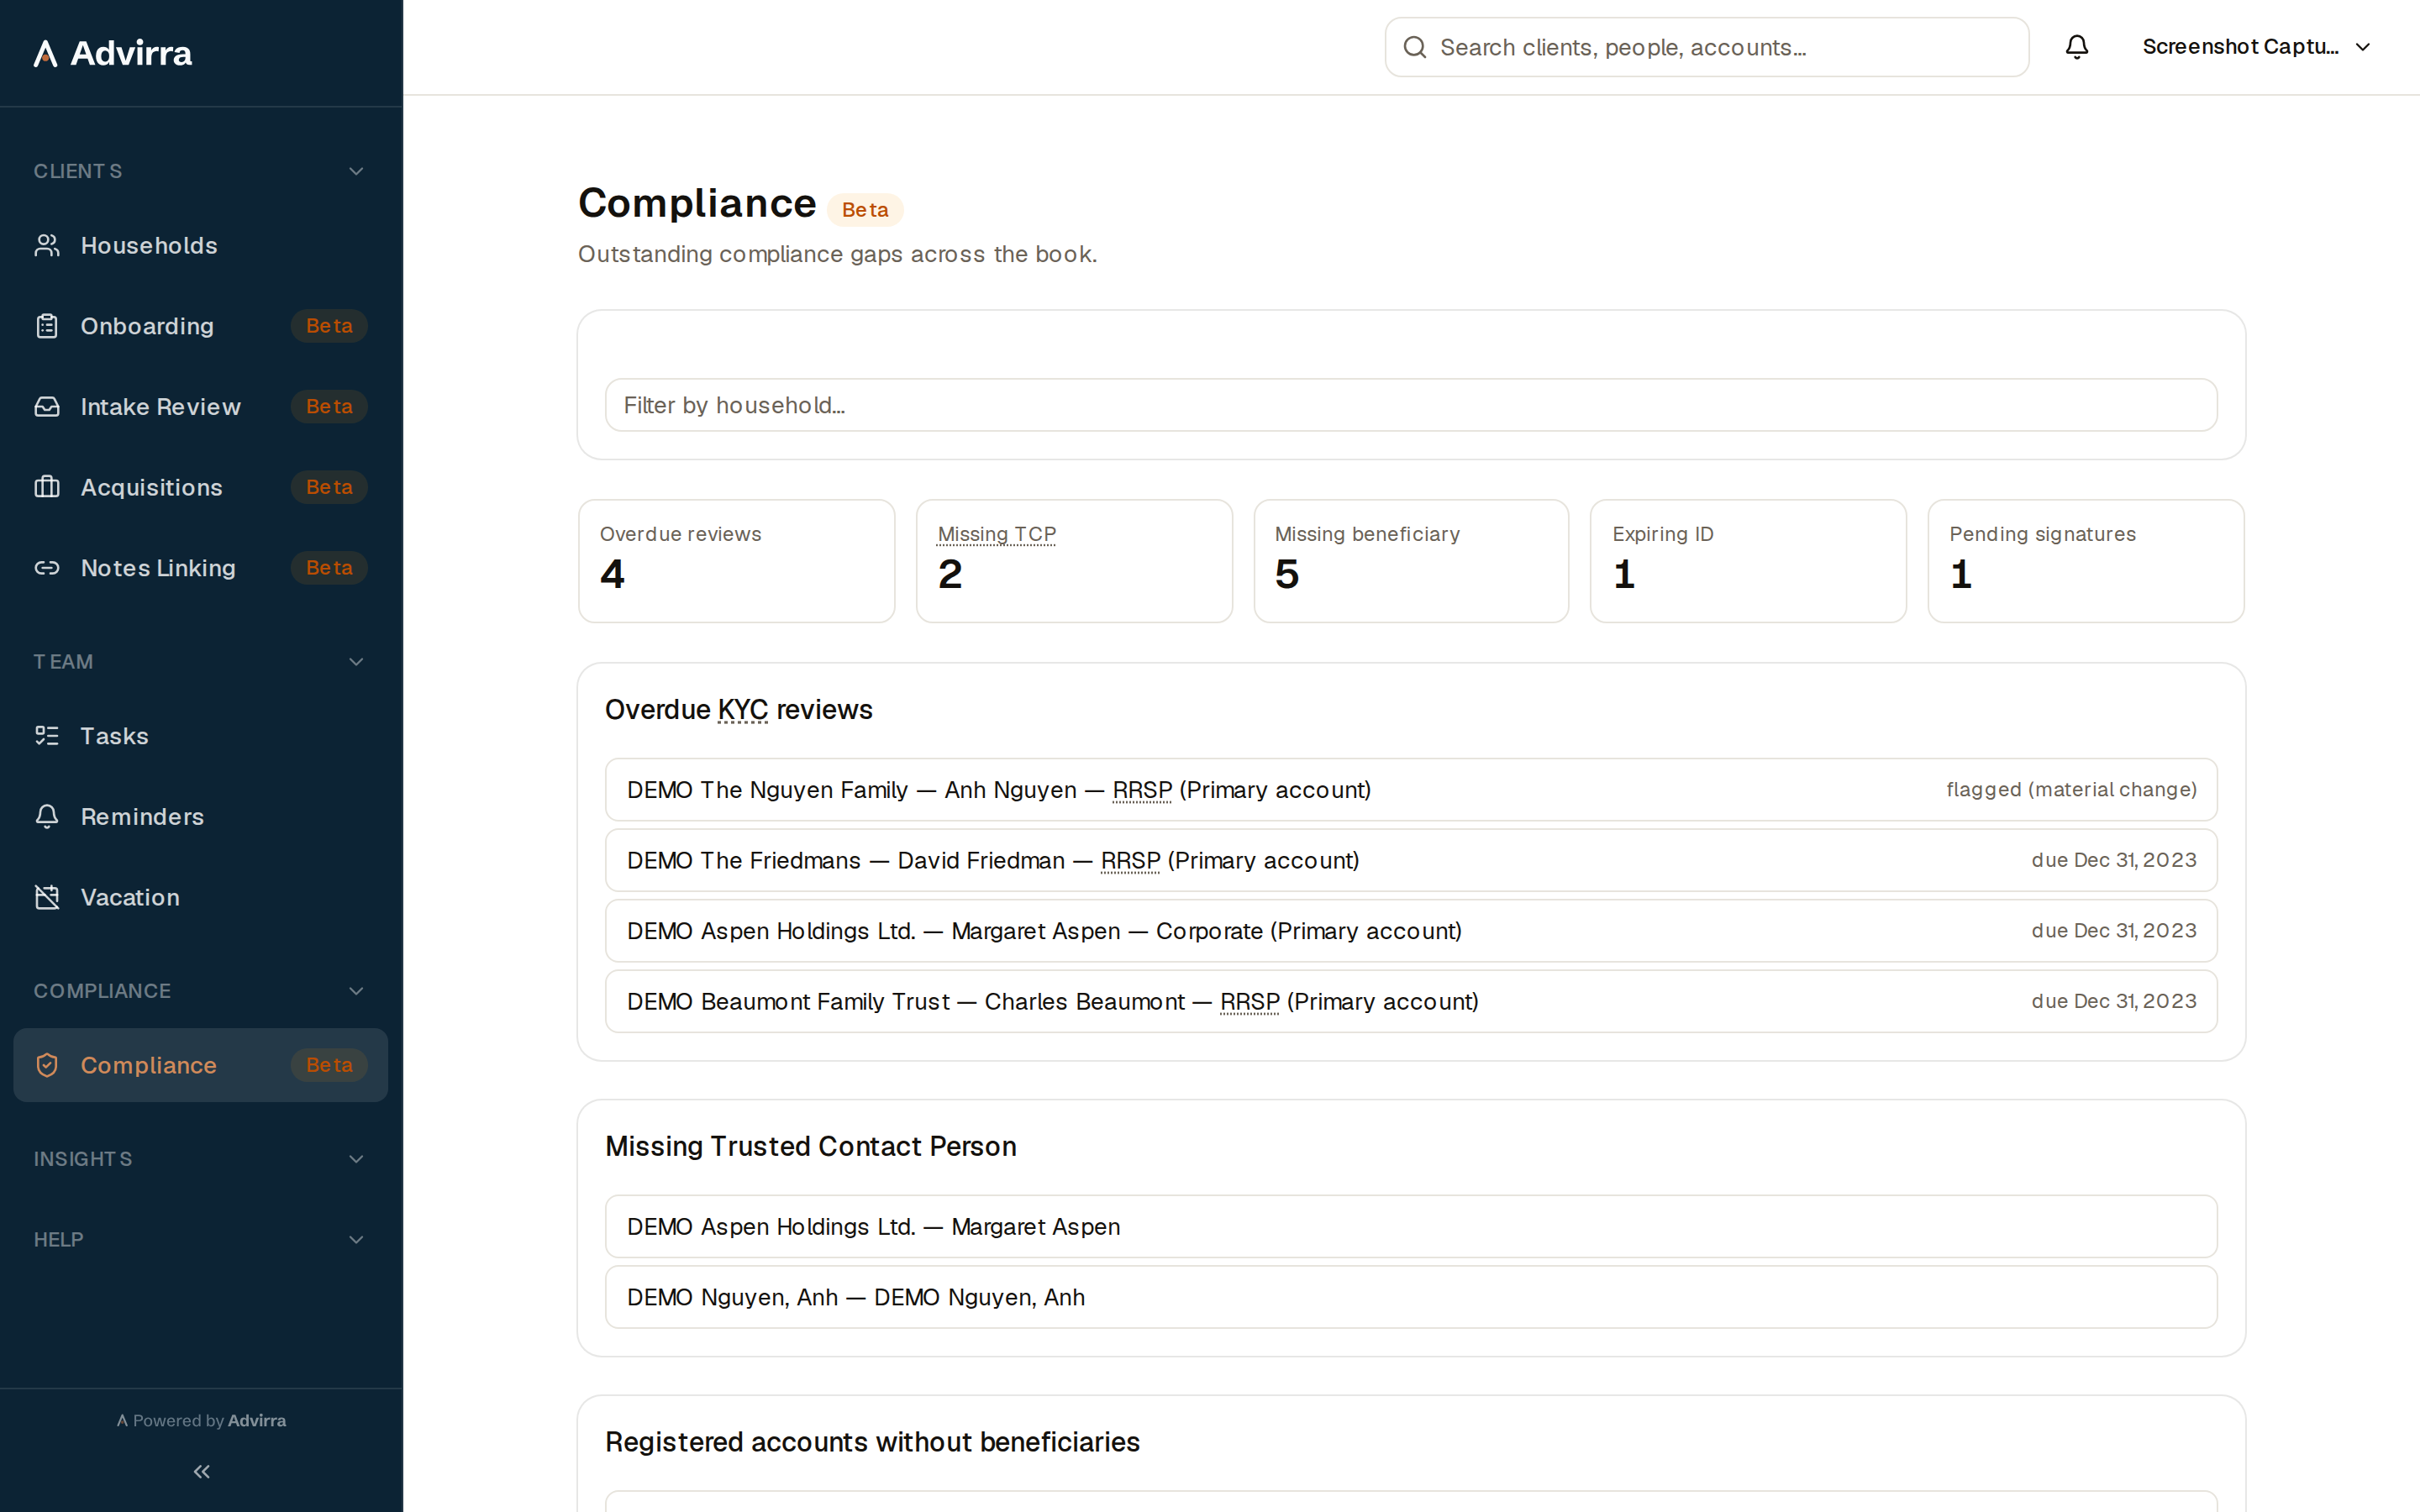
Task: Click the Vacation calendar icon
Action: 47,897
